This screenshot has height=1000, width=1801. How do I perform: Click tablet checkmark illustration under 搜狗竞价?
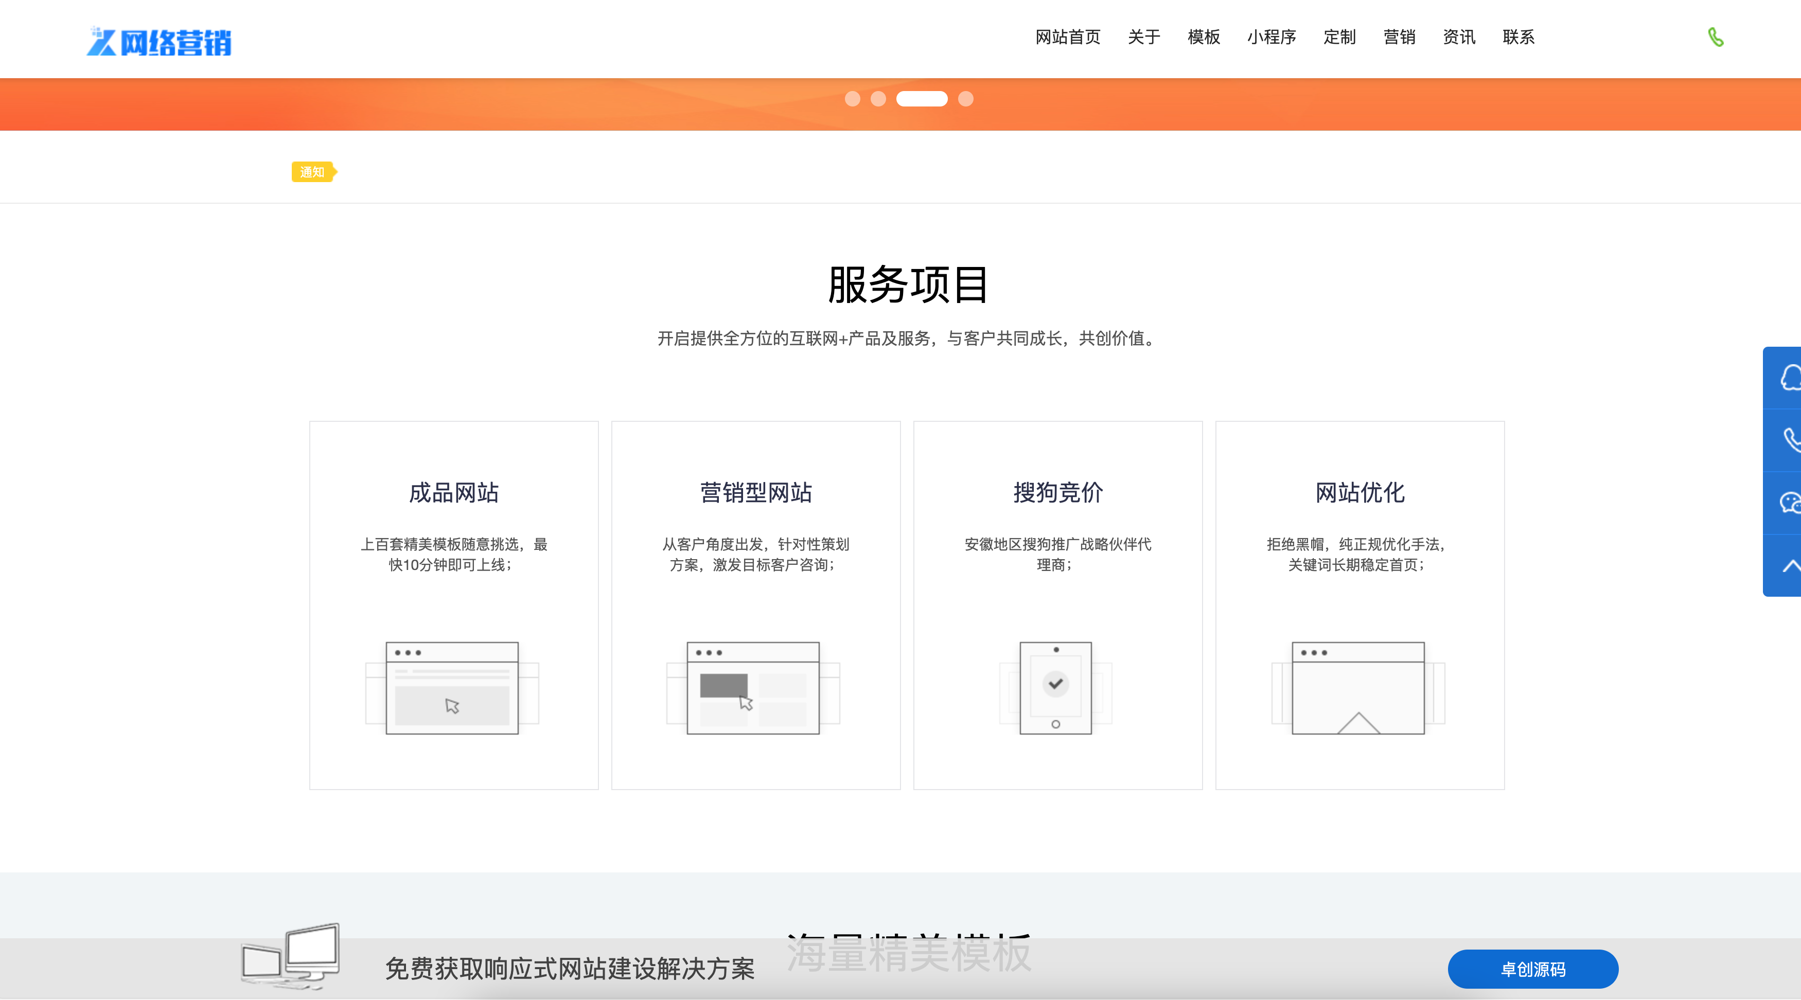point(1056,688)
